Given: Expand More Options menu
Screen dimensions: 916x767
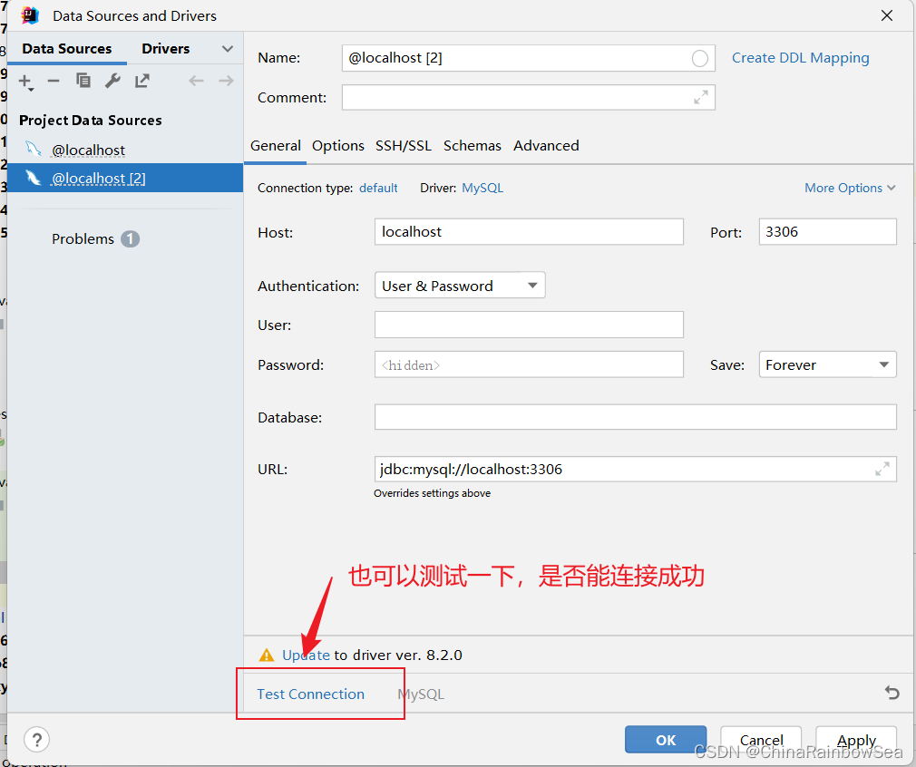Looking at the screenshot, I should click(x=850, y=188).
